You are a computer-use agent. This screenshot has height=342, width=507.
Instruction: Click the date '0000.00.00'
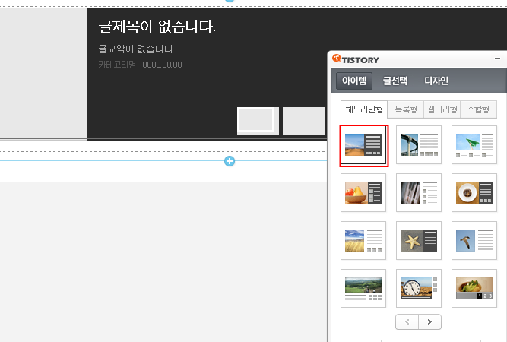coord(162,65)
